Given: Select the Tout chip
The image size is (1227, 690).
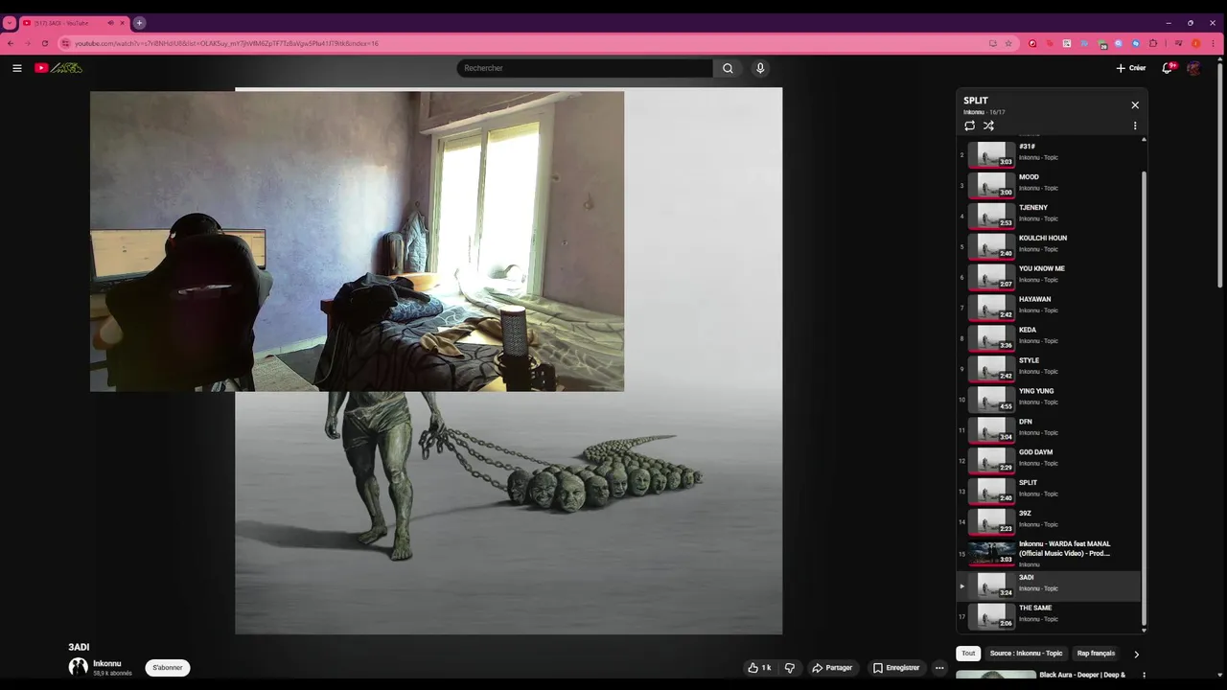Looking at the screenshot, I should coord(968,654).
